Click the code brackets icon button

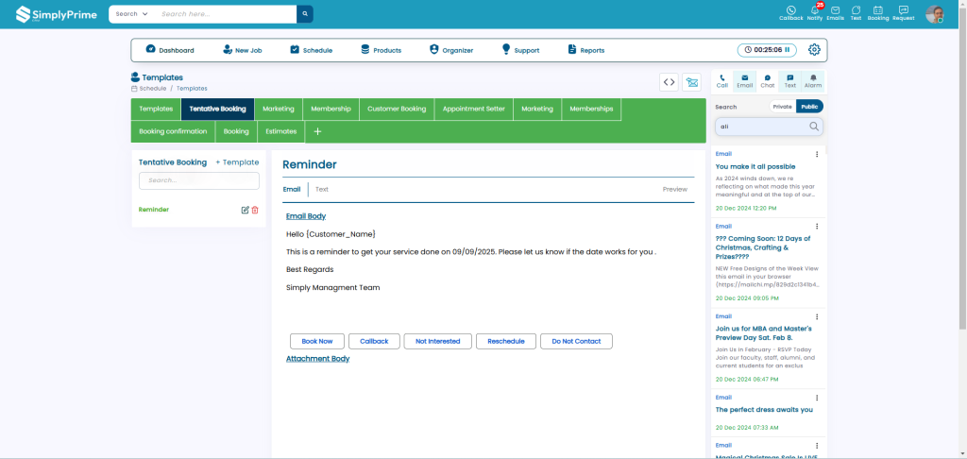point(669,81)
